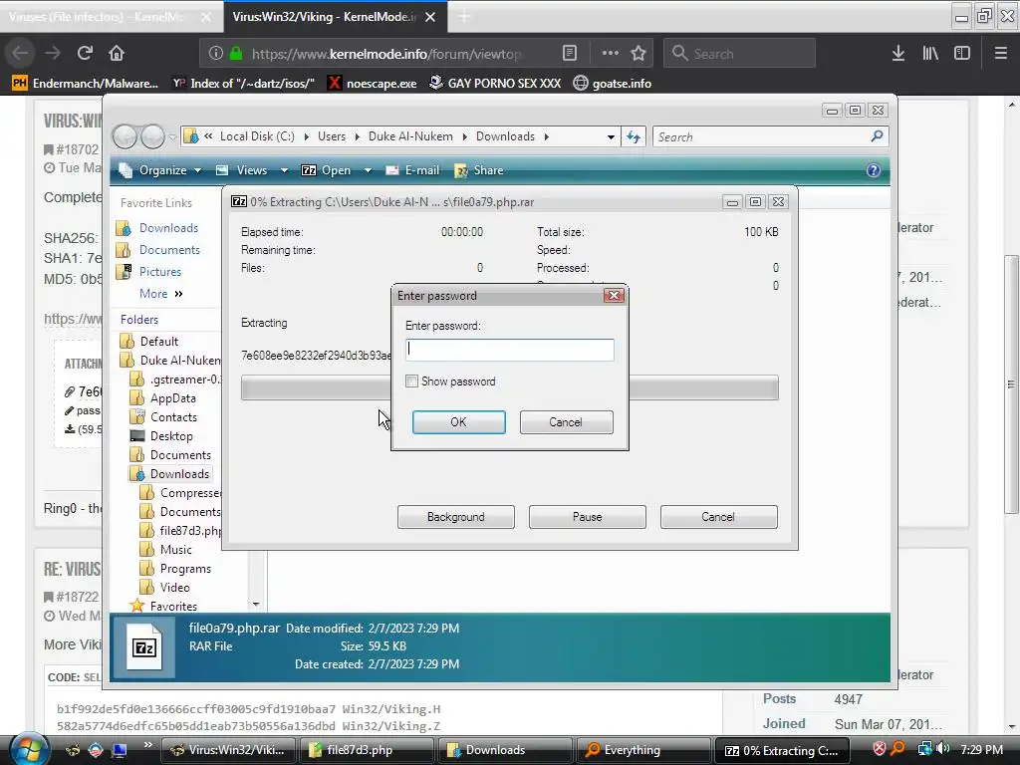1020x765 pixels.
Task: Click E-mail in the Explorer toolbar
Action: pos(413,170)
